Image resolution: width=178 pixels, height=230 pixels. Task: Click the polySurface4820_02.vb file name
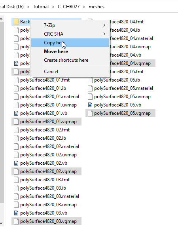(x=44, y=163)
